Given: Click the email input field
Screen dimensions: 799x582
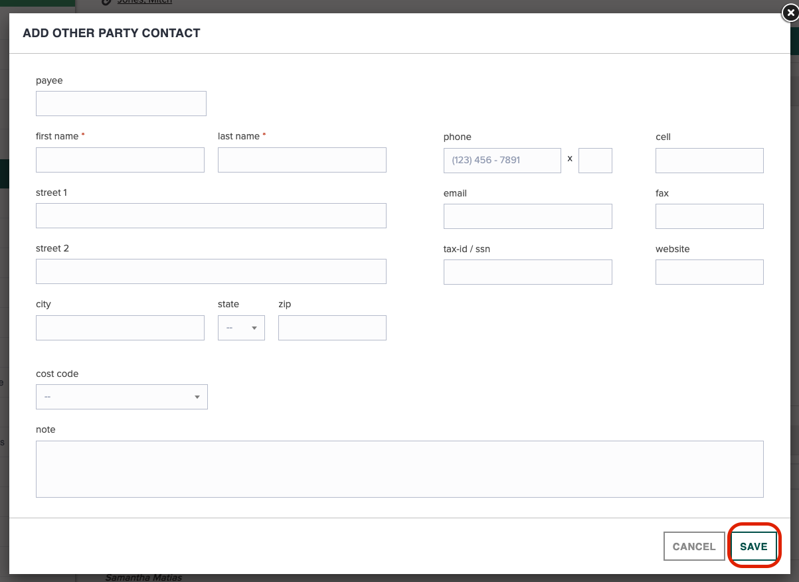Looking at the screenshot, I should [x=528, y=216].
